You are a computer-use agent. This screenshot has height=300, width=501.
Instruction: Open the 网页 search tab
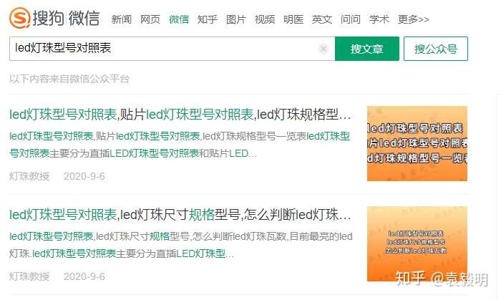[150, 19]
